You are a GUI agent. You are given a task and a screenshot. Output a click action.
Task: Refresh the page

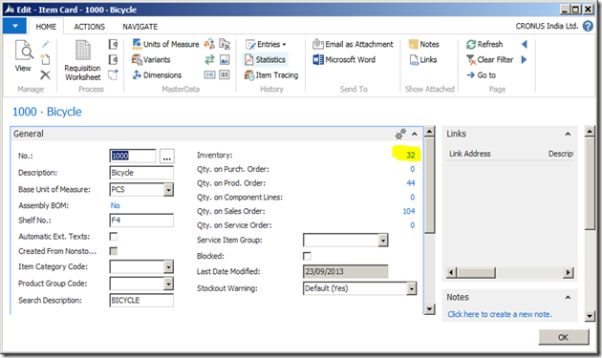484,44
